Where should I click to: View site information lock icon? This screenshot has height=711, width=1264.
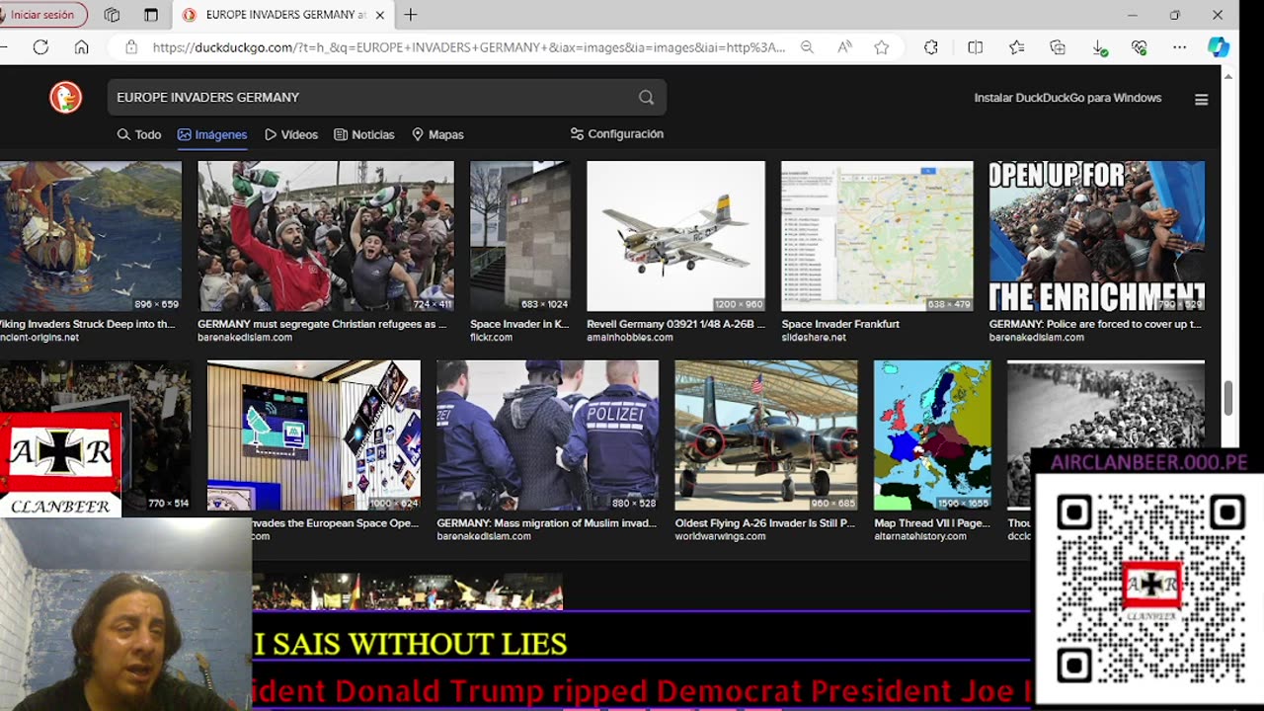tap(130, 47)
